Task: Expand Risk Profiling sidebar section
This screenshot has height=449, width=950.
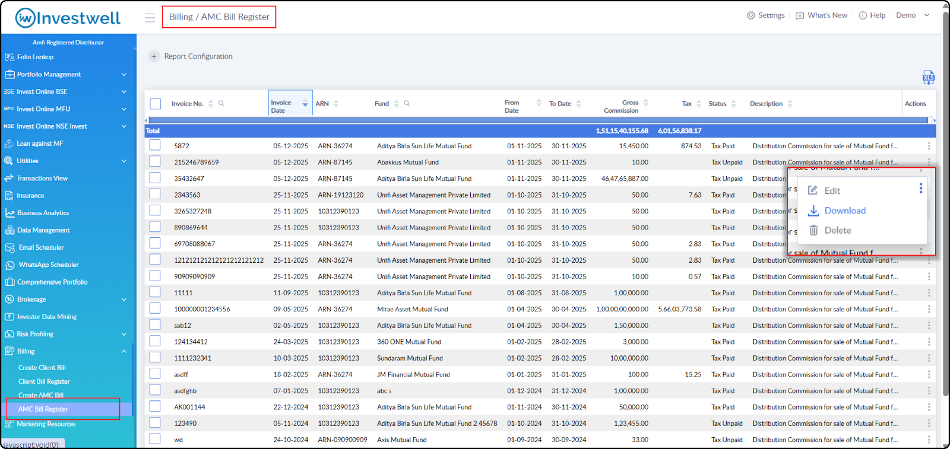Action: (124, 334)
